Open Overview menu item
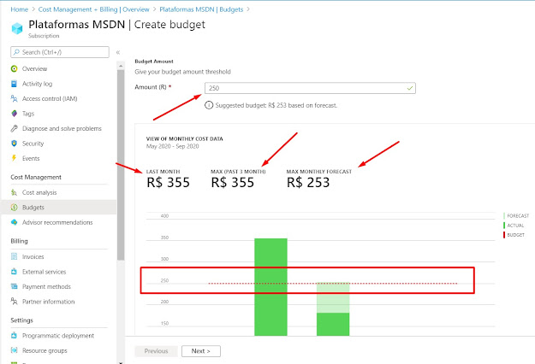Screen dimensions: 535x364 (x=34, y=68)
